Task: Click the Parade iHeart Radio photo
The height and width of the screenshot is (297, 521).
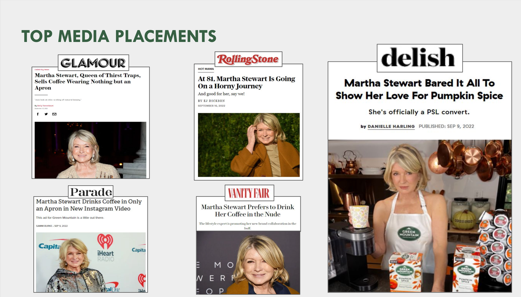Action: (91, 262)
